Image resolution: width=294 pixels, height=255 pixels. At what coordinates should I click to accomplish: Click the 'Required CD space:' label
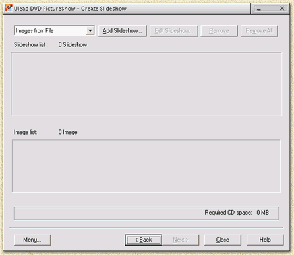[x=228, y=213]
